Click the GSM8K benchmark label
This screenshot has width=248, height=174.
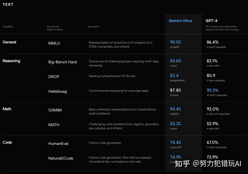coord(55,110)
